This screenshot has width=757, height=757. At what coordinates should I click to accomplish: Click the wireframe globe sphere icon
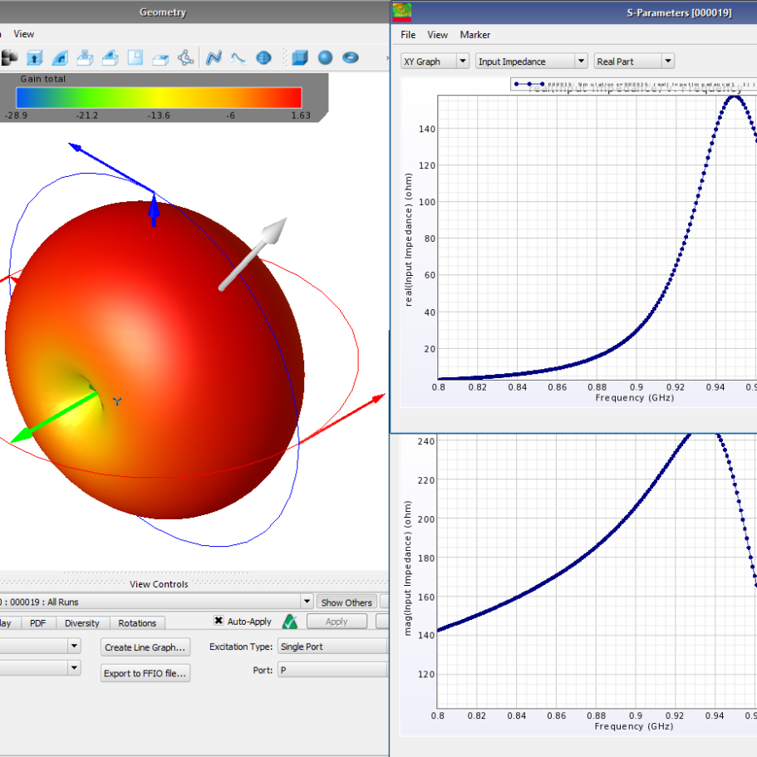point(263,58)
